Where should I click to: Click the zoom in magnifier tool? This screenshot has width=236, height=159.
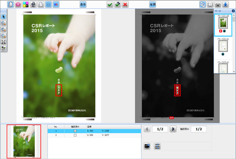pyautogui.click(x=4, y=29)
